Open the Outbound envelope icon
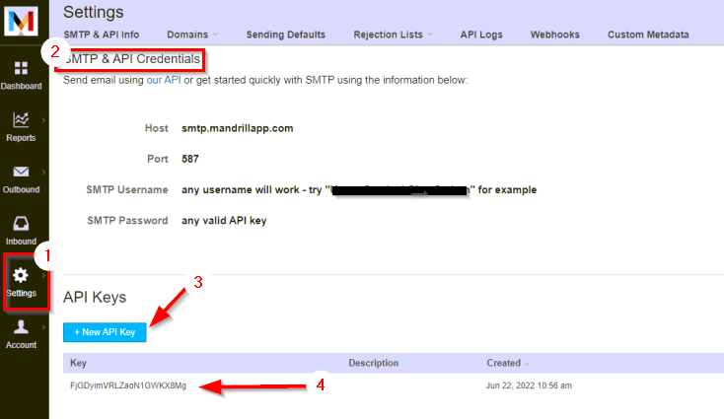The width and height of the screenshot is (724, 419). pos(21,172)
